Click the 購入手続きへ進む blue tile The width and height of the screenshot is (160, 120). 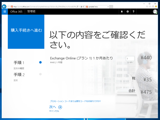pyautogui.click(x=26, y=32)
